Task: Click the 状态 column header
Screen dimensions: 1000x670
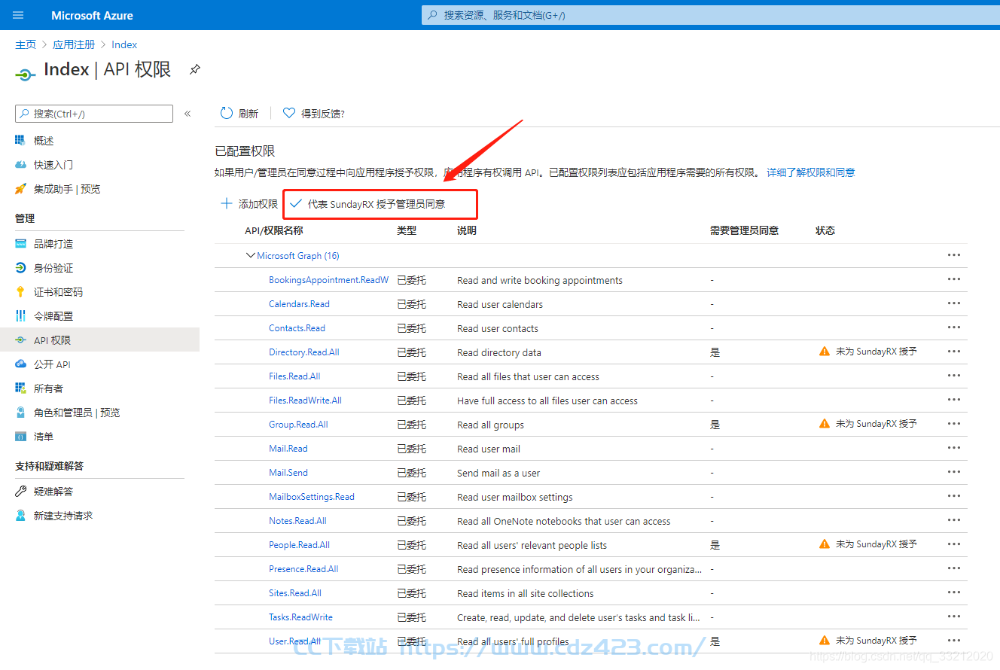Action: (x=825, y=230)
